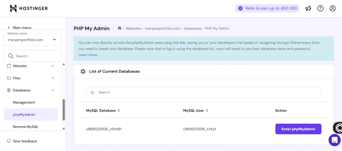Viewport: 342px width, 151px height.
Task: Click Websites in the breadcrumb
Action: (x=133, y=28)
